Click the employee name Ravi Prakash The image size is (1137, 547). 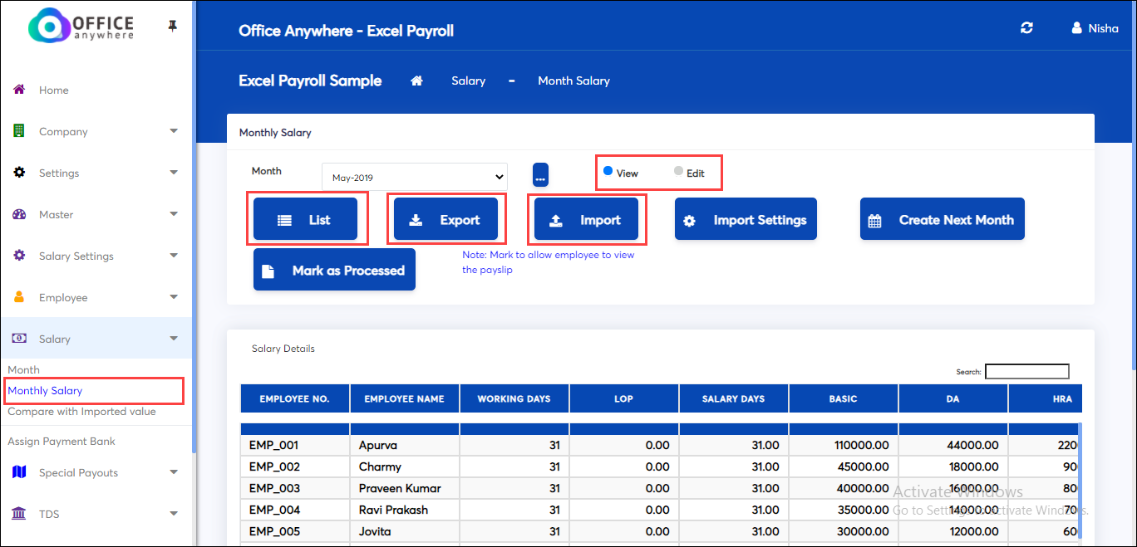point(393,510)
